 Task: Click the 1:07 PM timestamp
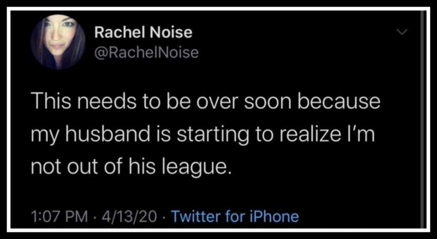[x=59, y=217]
